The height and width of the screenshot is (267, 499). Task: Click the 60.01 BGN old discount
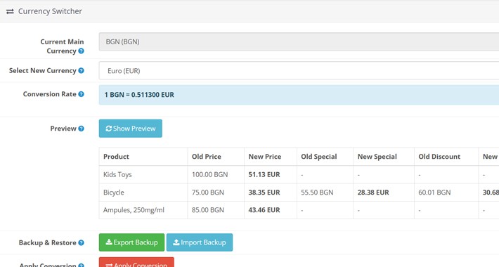[x=434, y=193]
